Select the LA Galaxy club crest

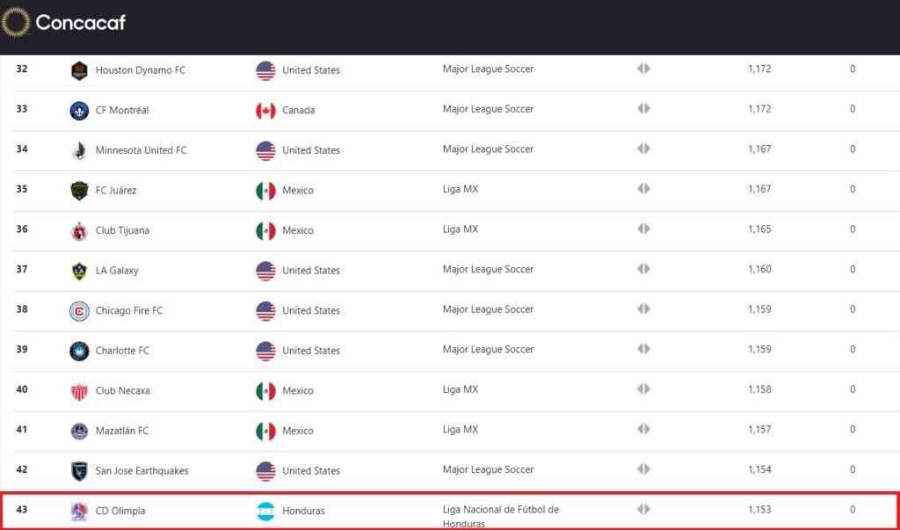point(79,271)
